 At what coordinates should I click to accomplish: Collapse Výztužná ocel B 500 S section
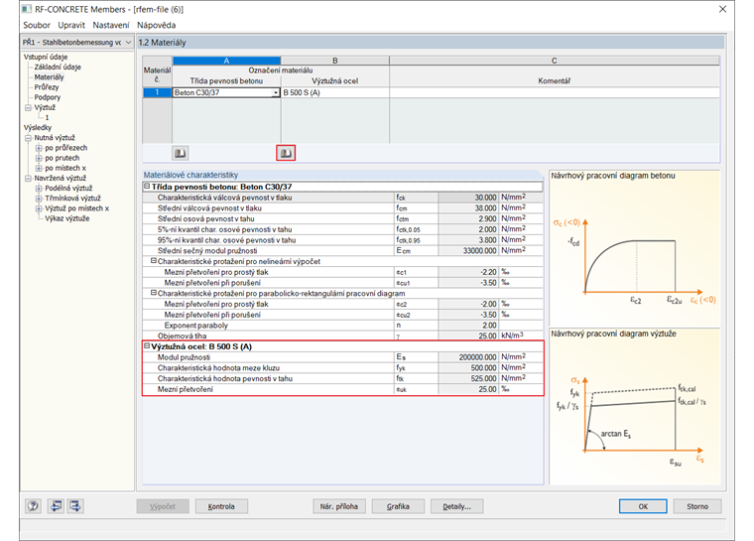147,346
